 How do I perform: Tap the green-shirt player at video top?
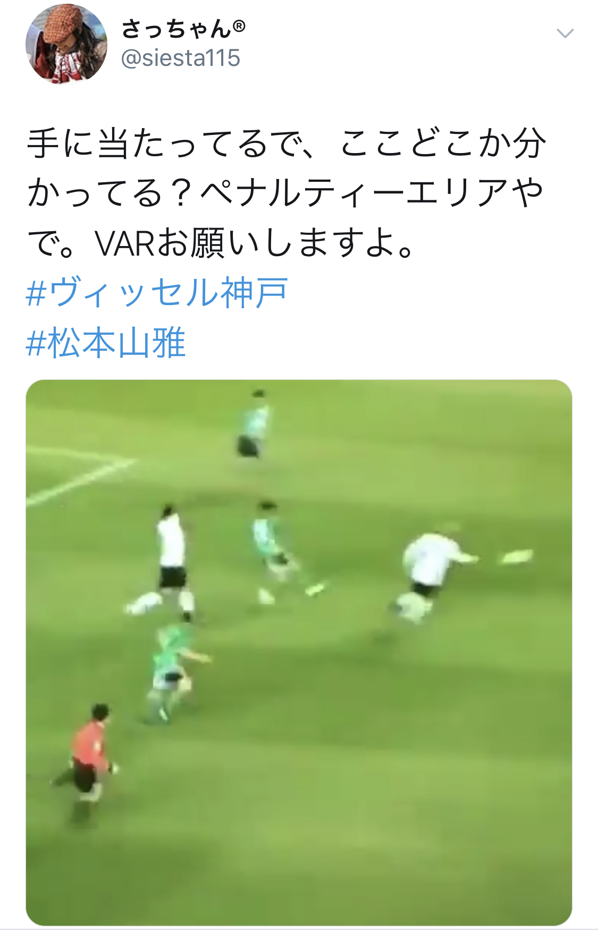point(253,424)
